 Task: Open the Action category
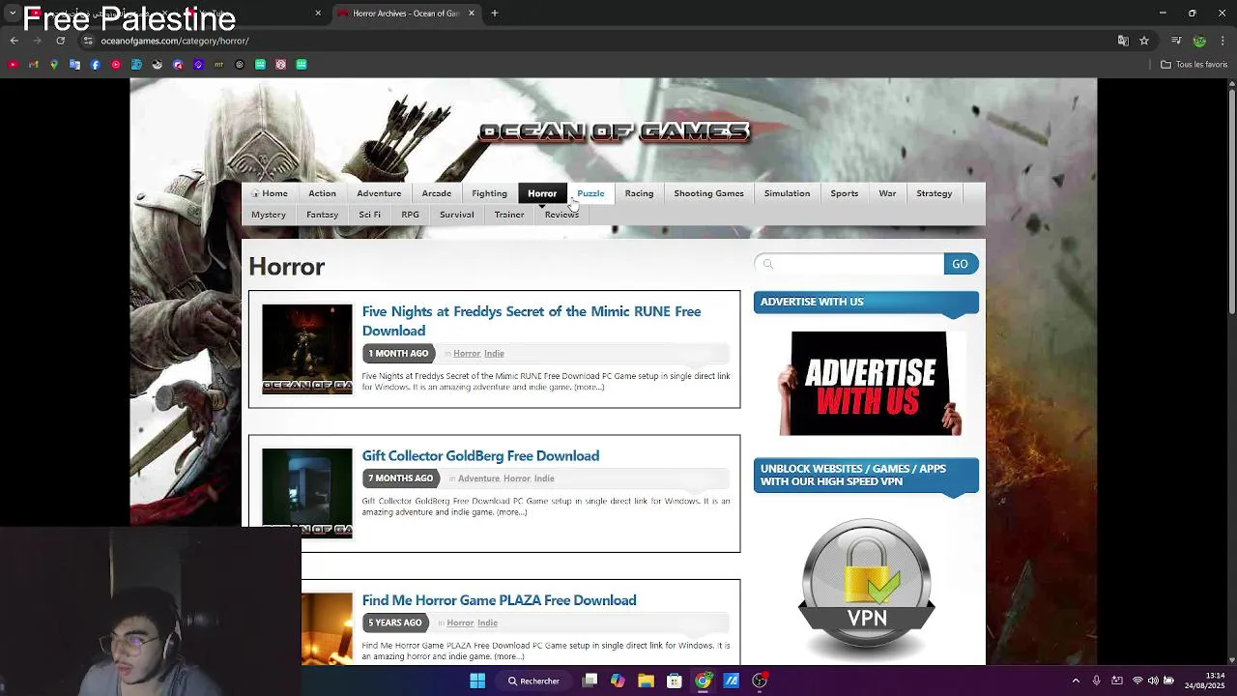click(322, 193)
